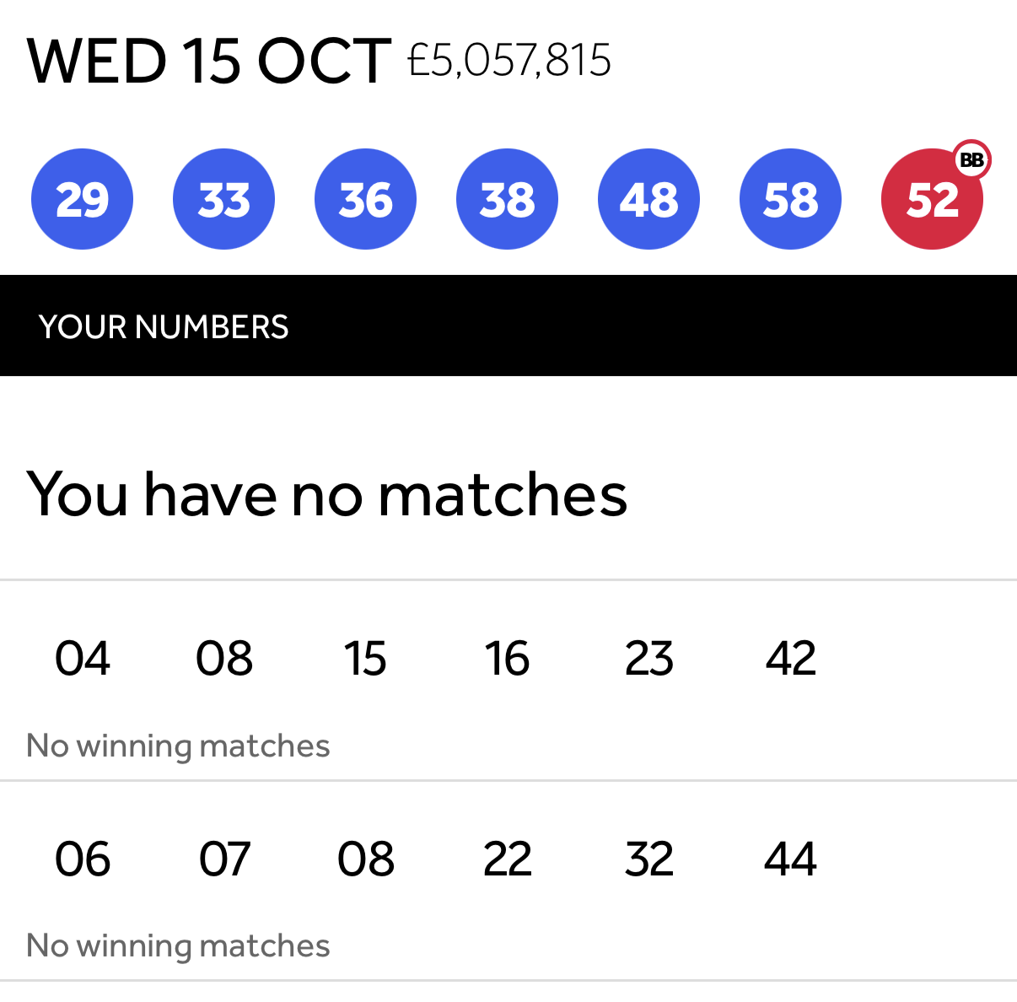1017x1002 pixels.
Task: Click number 06 in the second line
Action: click(x=82, y=859)
